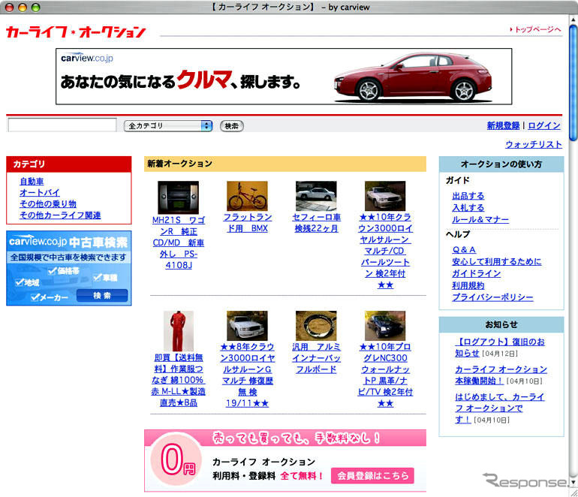Open the ログイン link
This screenshot has width=578, height=497.
coord(544,126)
